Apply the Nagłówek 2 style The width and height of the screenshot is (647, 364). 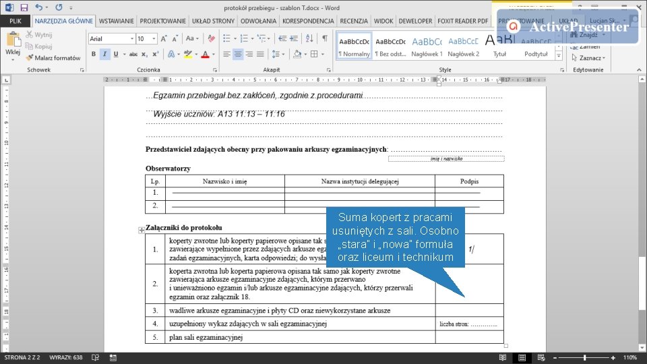(x=463, y=46)
